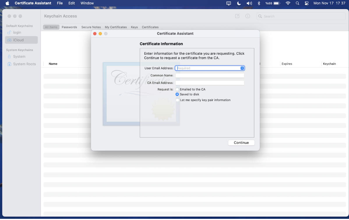This screenshot has width=349, height=220.
Task: Click the compose new item icon in Keychain Access
Action: pyautogui.click(x=237, y=16)
